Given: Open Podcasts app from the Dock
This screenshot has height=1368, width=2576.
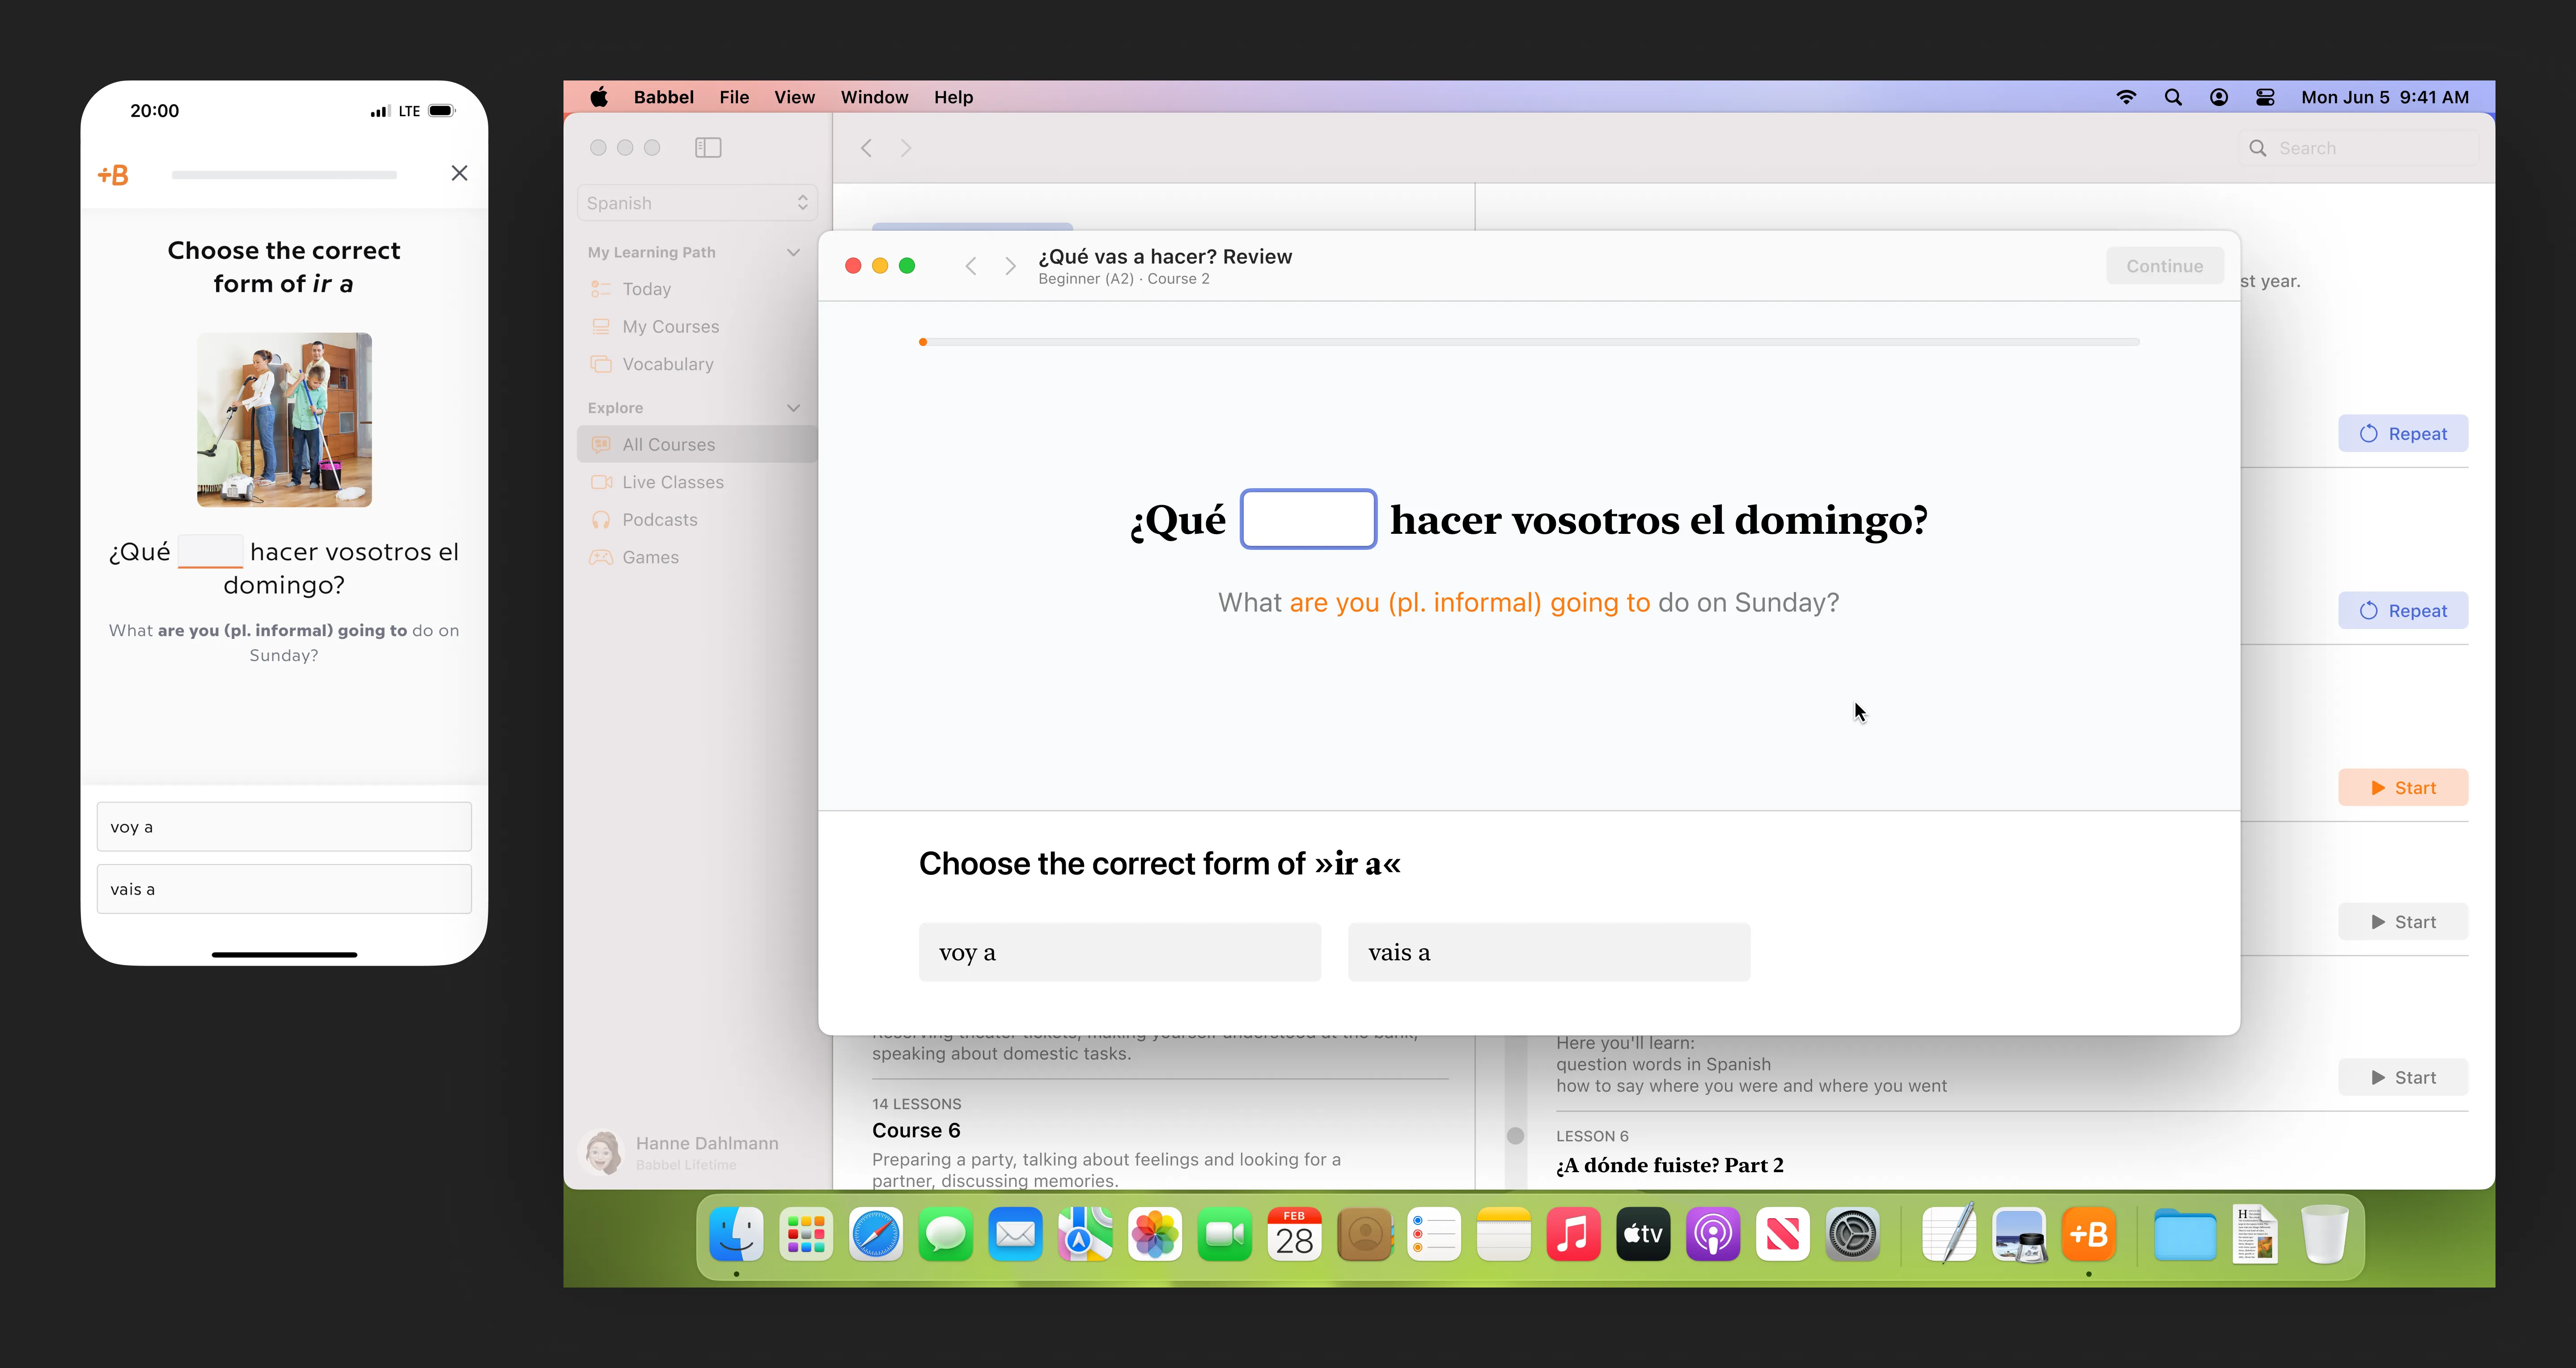Looking at the screenshot, I should click(x=1713, y=1235).
